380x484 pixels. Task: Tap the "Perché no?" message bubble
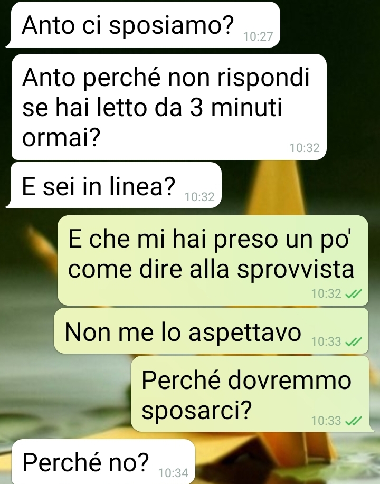point(103,462)
